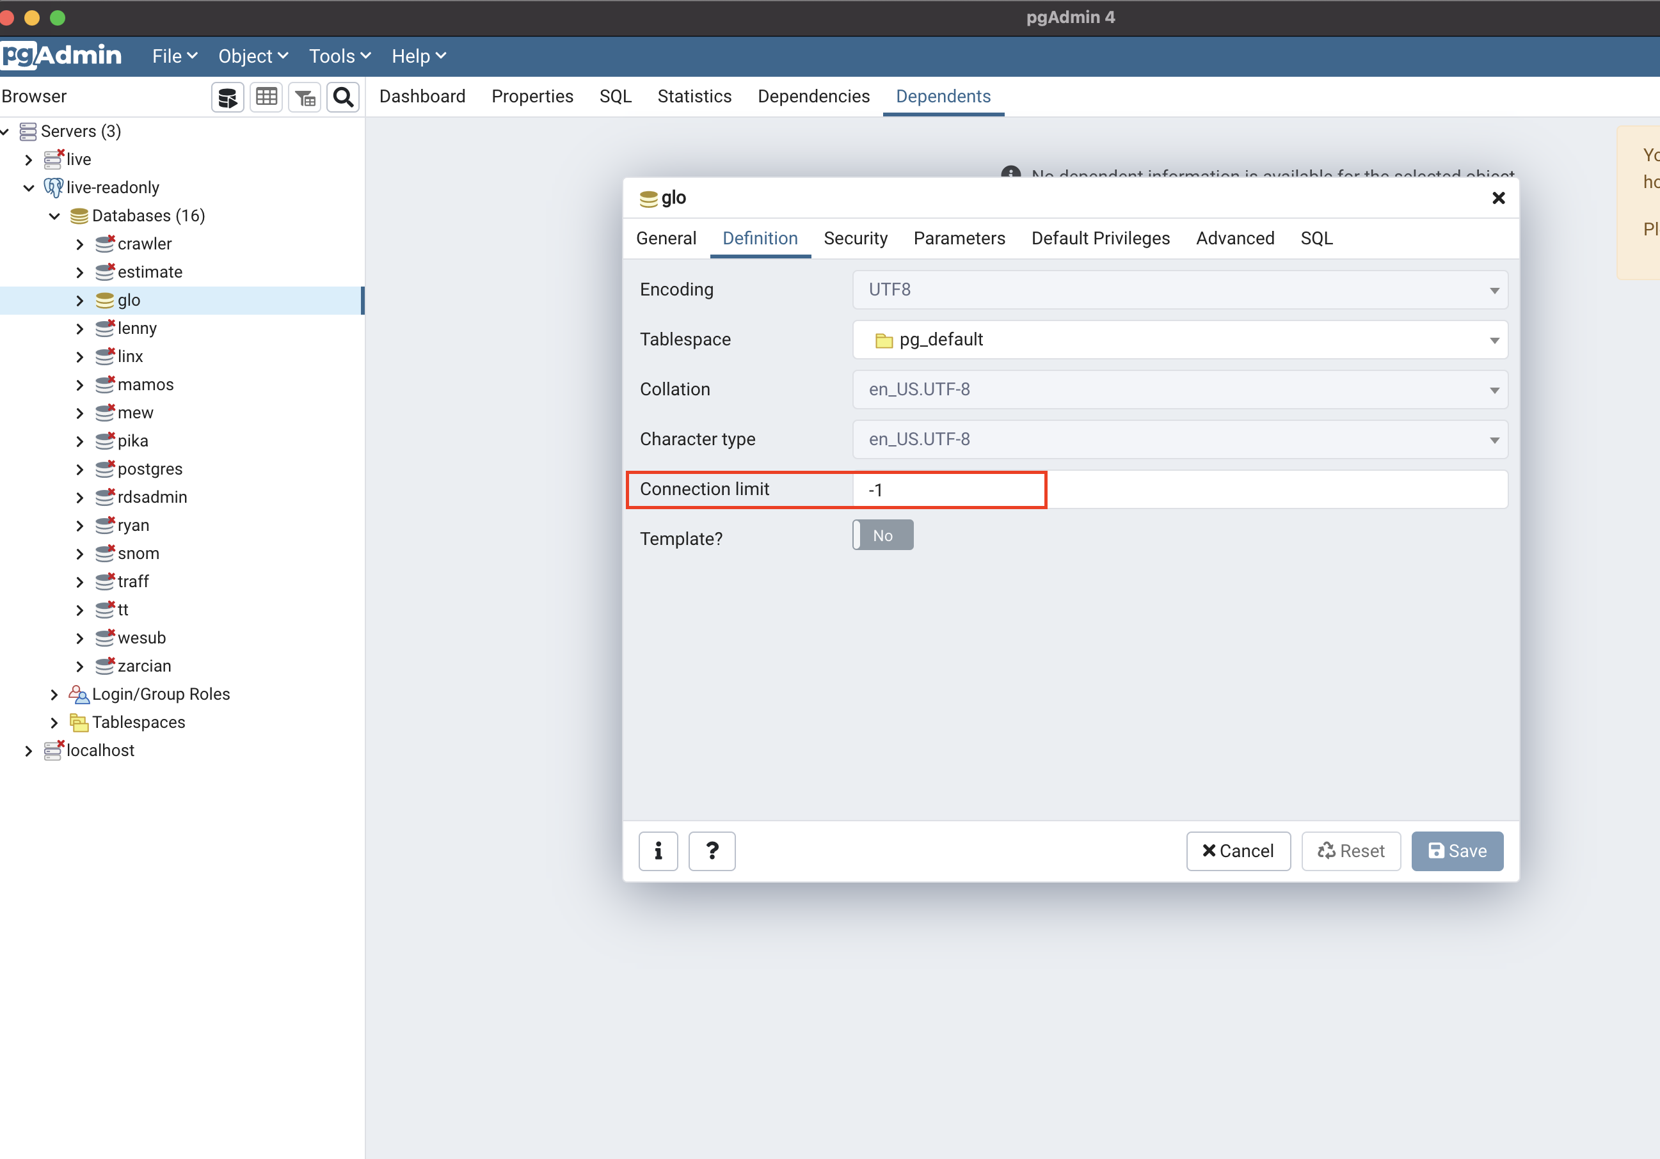Select the postgres database in tree

pyautogui.click(x=150, y=469)
